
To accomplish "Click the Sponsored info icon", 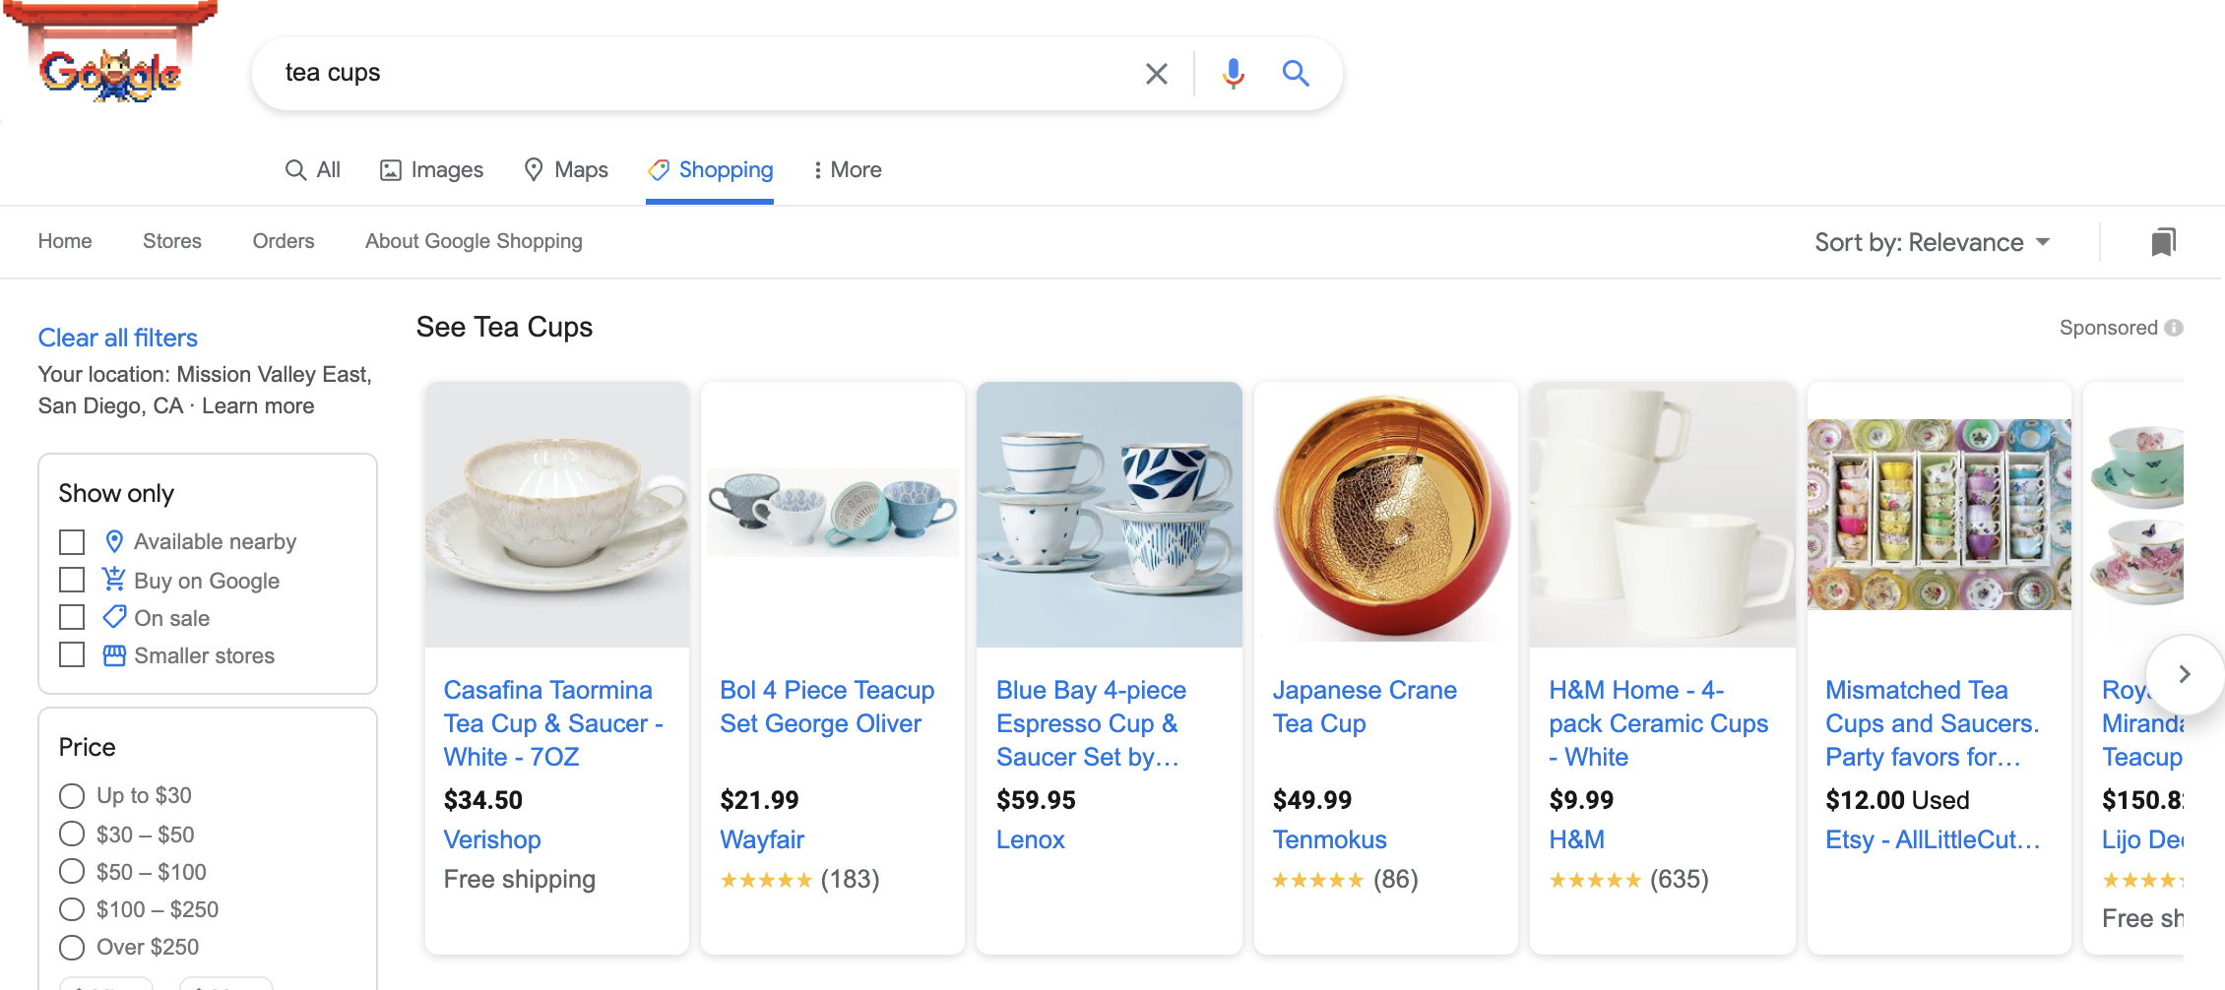I will pos(2173,327).
